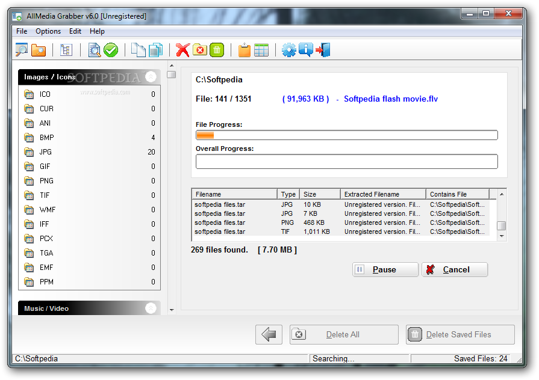Click the exit door arrow icon

(x=323, y=50)
